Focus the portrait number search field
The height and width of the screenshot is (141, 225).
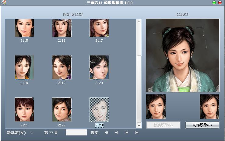(x=76, y=132)
